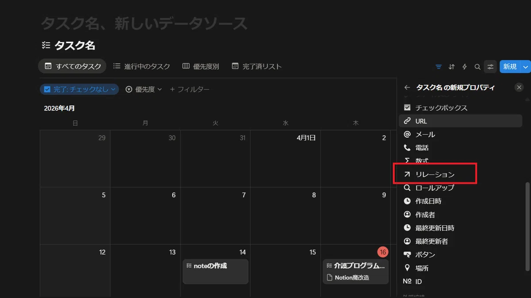531x298 pixels.
Task: Pick the ロールアップ property type
Action: (460, 188)
